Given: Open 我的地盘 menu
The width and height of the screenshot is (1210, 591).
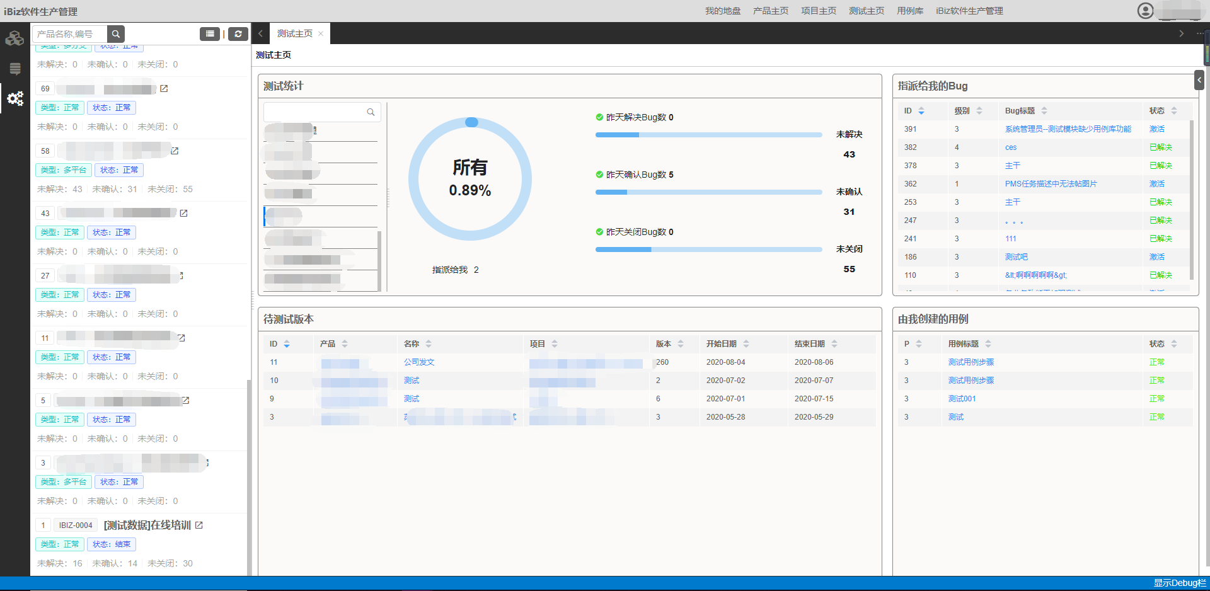Looking at the screenshot, I should [723, 11].
